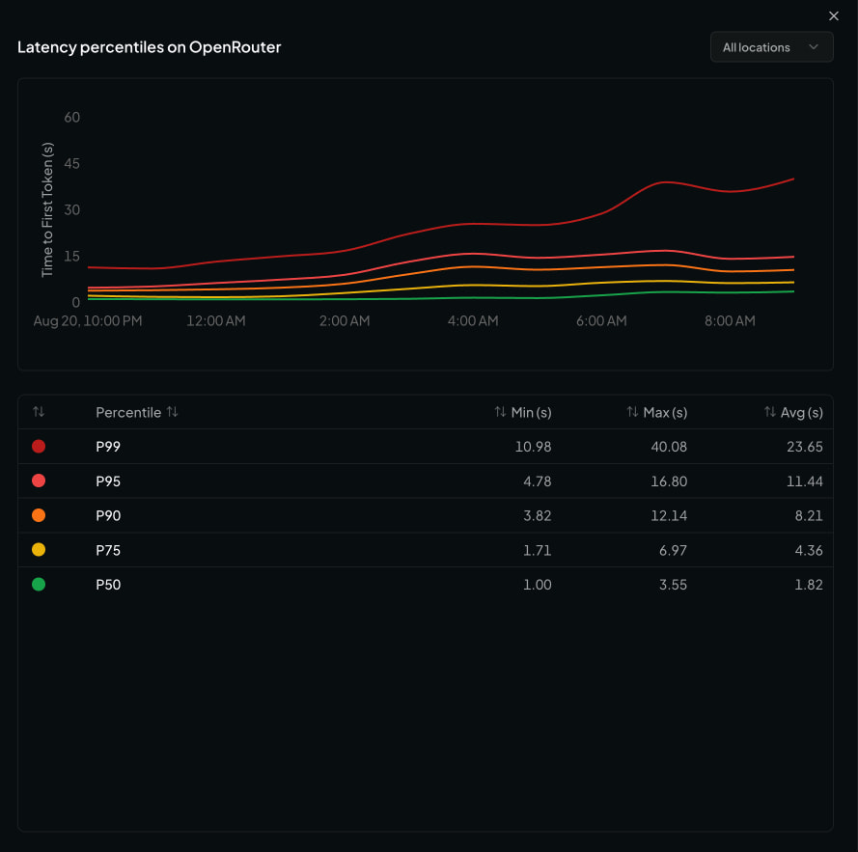The width and height of the screenshot is (858, 852).
Task: Click P95 min value 4.78
Action: 538,481
